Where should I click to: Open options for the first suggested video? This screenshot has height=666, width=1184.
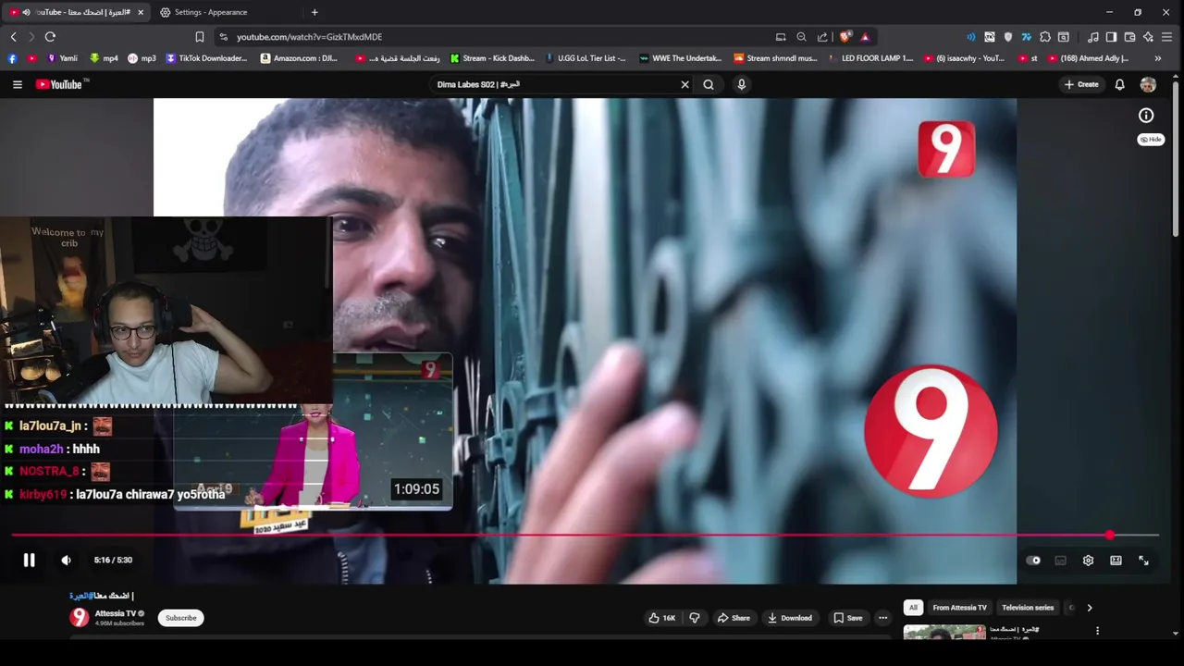(1097, 631)
